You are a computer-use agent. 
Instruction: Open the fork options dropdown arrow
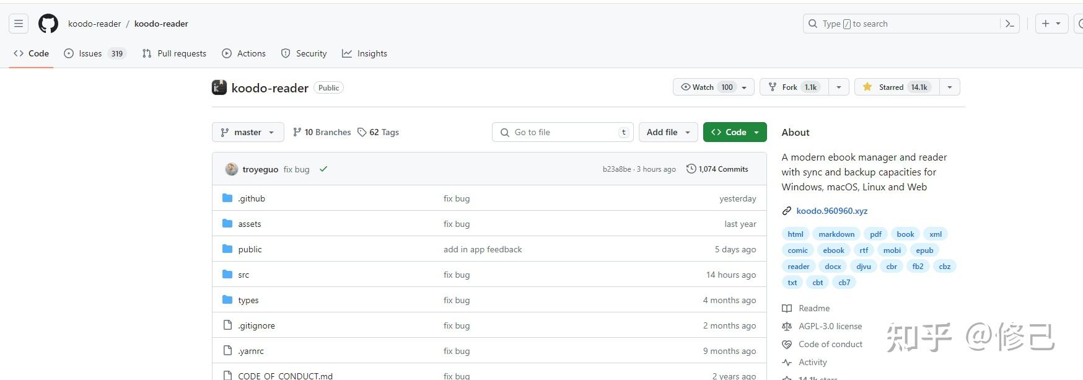click(838, 87)
